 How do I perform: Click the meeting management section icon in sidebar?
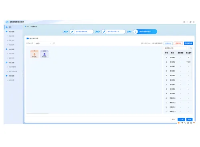6,32
